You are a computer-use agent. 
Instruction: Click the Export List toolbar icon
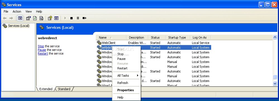[41, 18]
